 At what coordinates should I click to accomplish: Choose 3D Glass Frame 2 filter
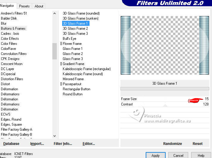[75, 29]
